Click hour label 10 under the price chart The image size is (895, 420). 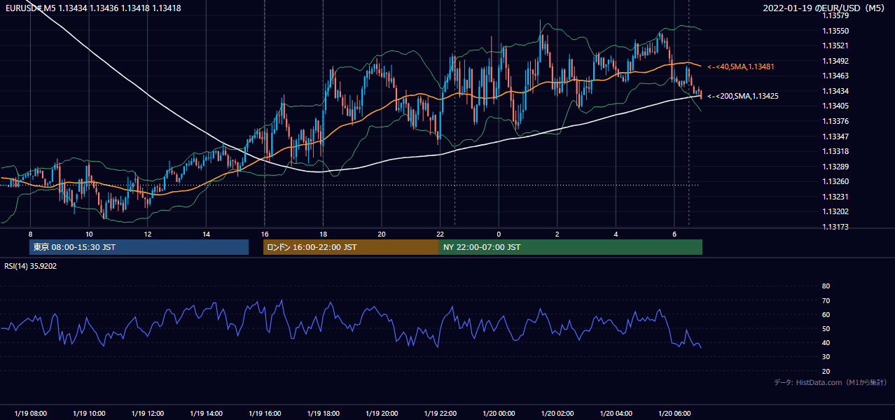[x=89, y=234]
